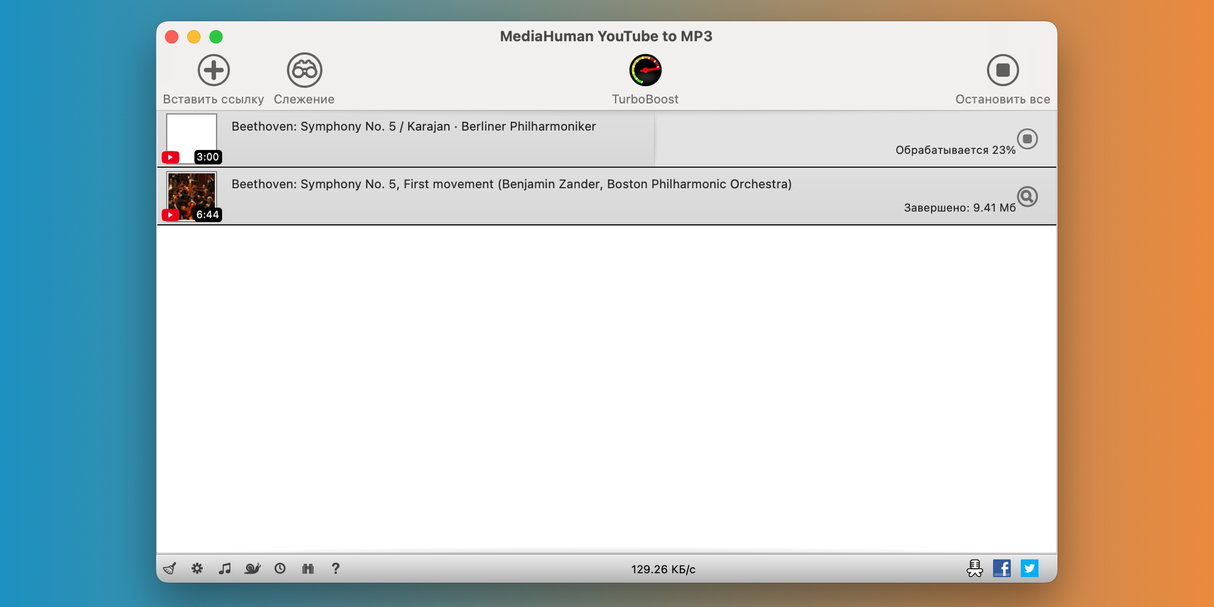This screenshot has height=607, width=1214.
Task: Locate downloaded Benjamin Zander file
Action: tap(1027, 197)
